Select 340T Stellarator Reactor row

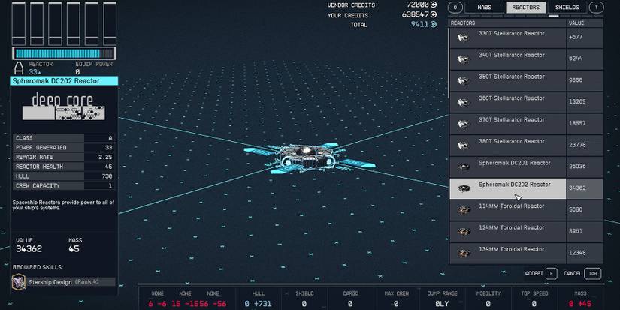(x=526, y=59)
